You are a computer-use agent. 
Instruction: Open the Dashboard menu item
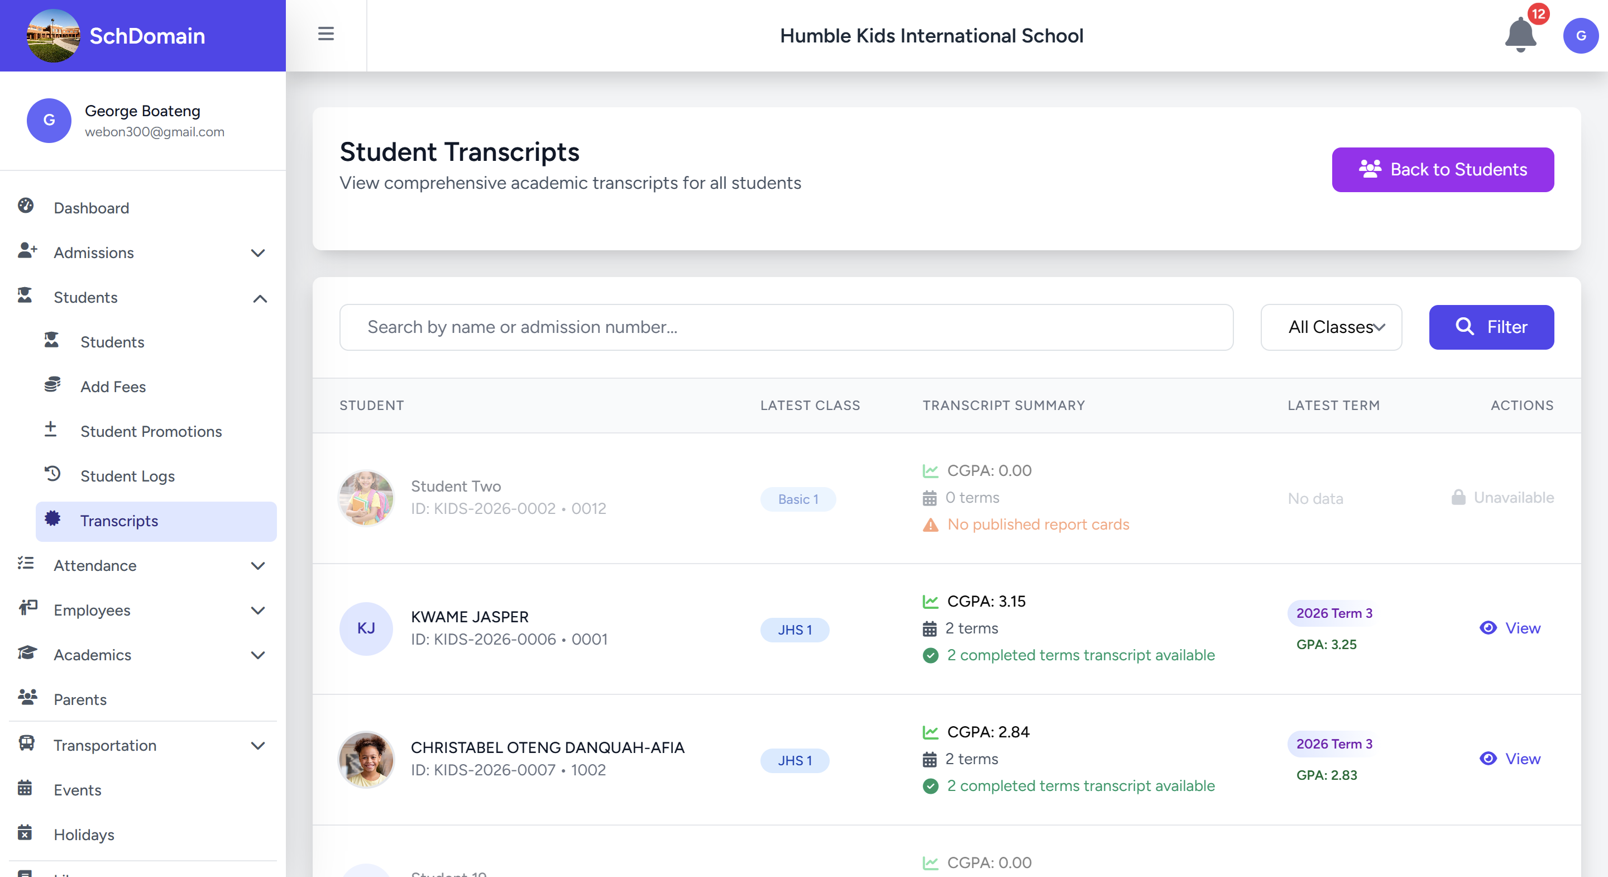coord(143,208)
